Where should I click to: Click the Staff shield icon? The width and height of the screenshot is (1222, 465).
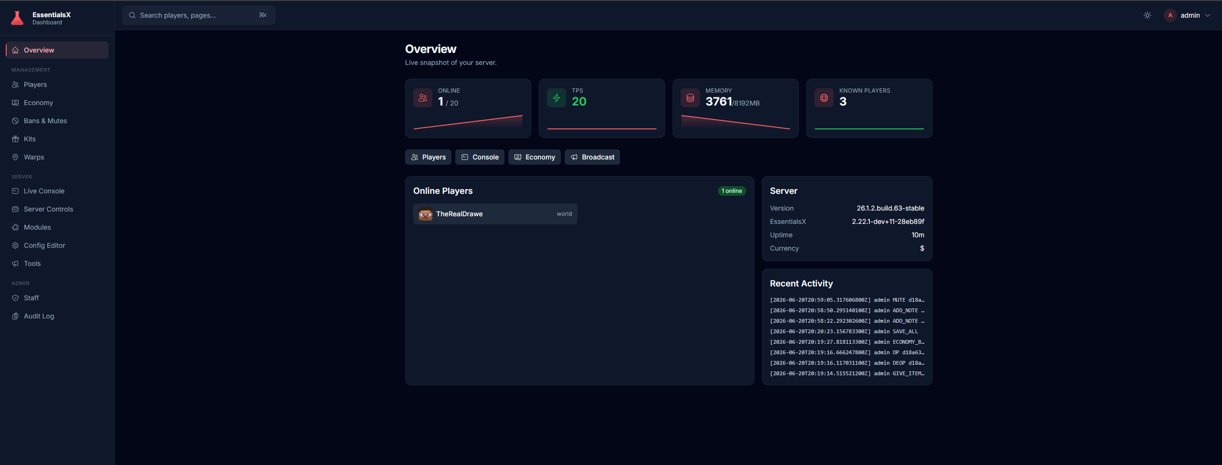pyautogui.click(x=15, y=298)
